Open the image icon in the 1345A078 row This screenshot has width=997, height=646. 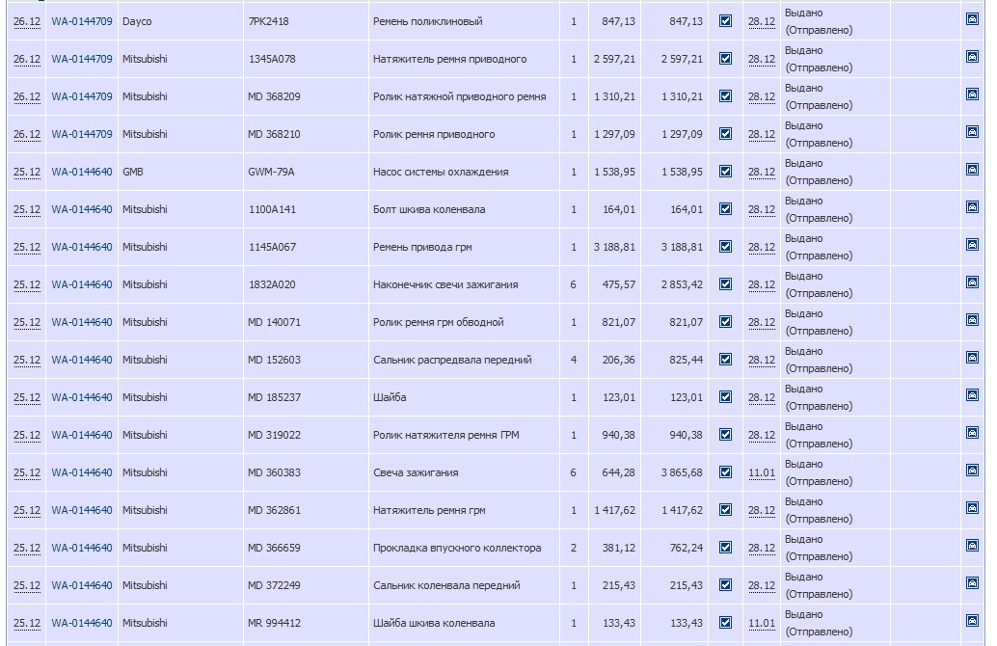click(x=972, y=57)
